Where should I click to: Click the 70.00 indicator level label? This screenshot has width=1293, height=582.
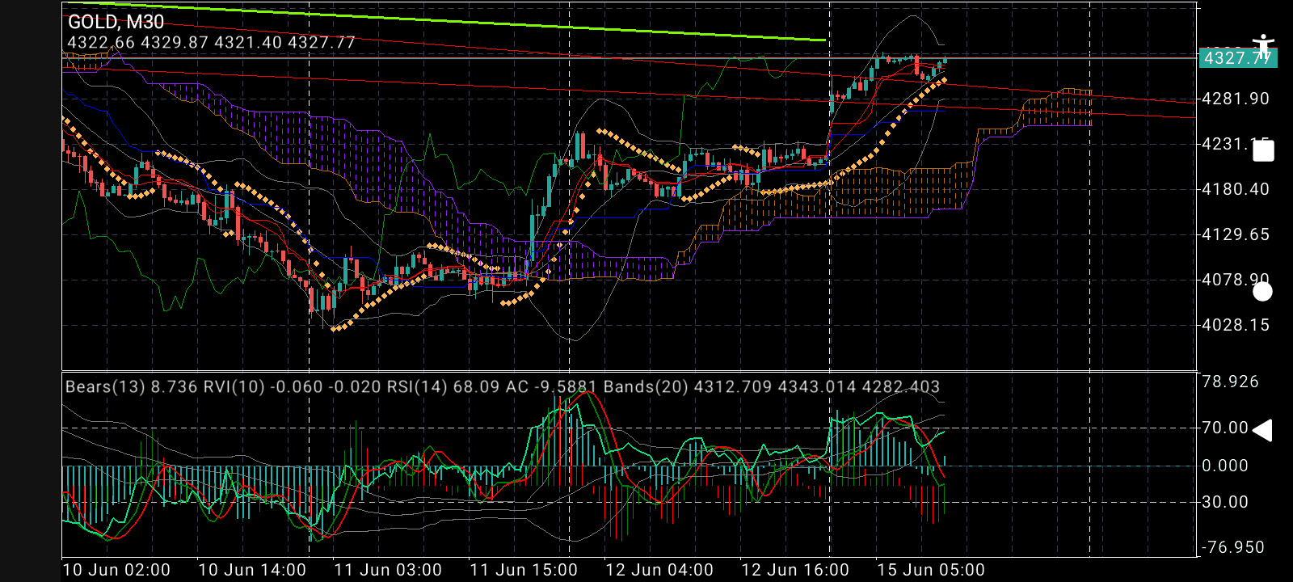[x=1225, y=428]
